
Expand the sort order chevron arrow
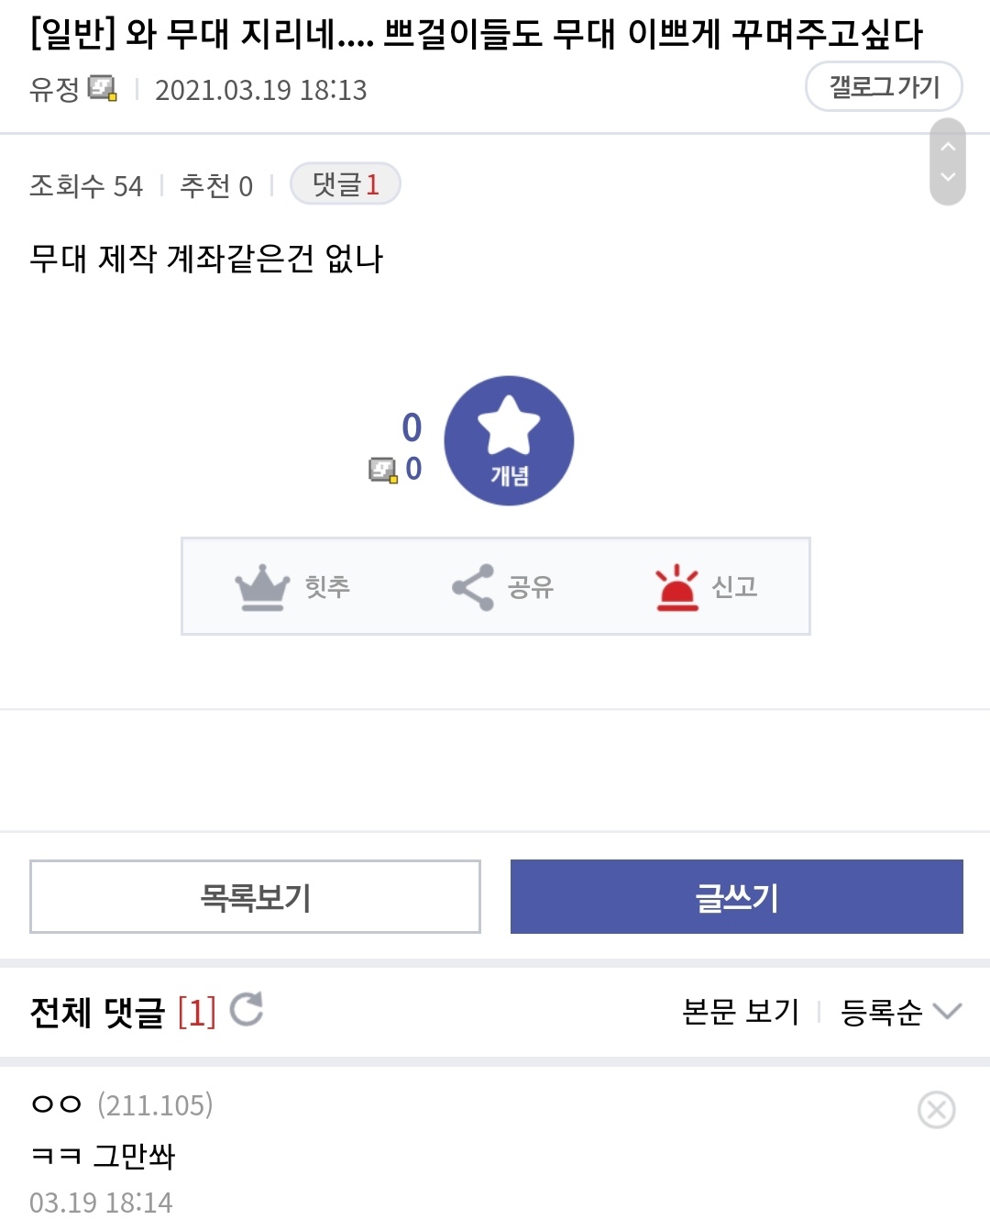pyautogui.click(x=947, y=1012)
